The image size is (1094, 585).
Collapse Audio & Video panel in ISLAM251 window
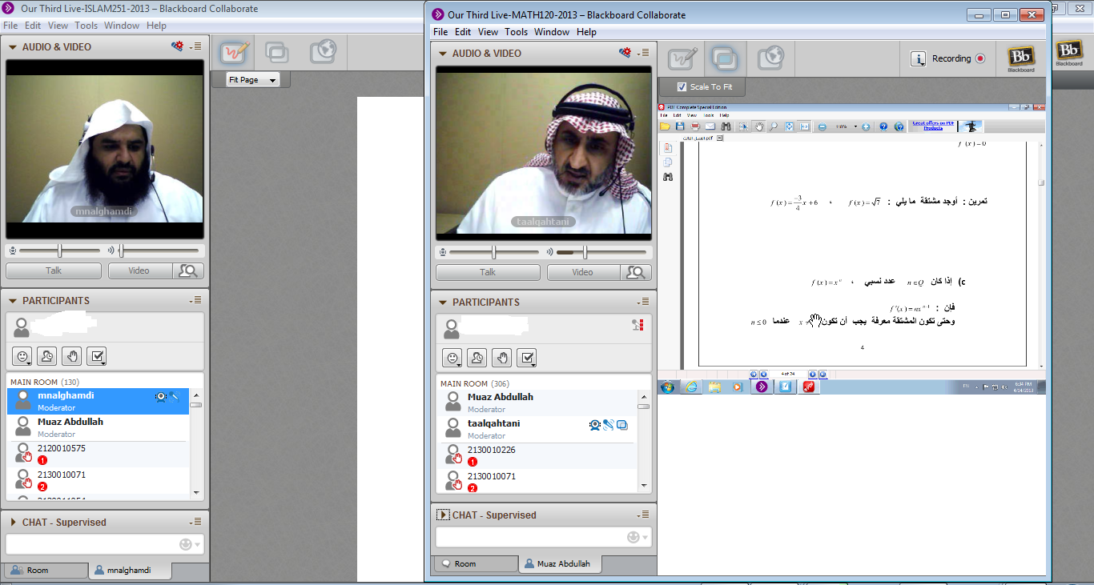coord(12,47)
